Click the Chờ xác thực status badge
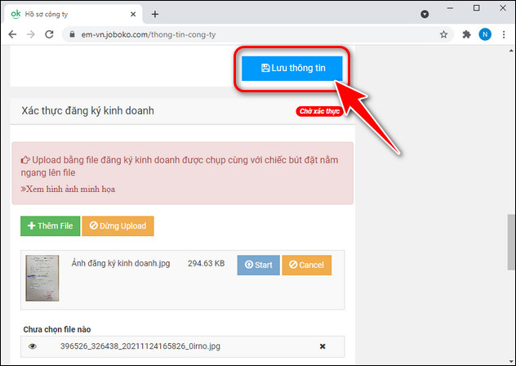The height and width of the screenshot is (366, 516). [319, 111]
